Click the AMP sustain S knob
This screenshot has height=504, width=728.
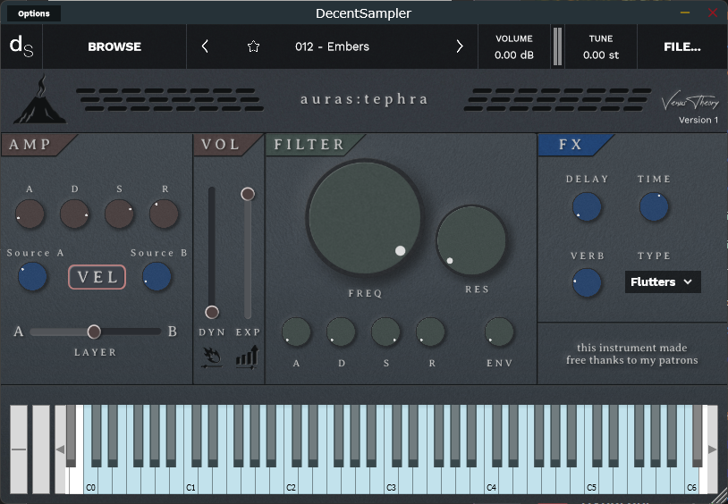click(119, 214)
